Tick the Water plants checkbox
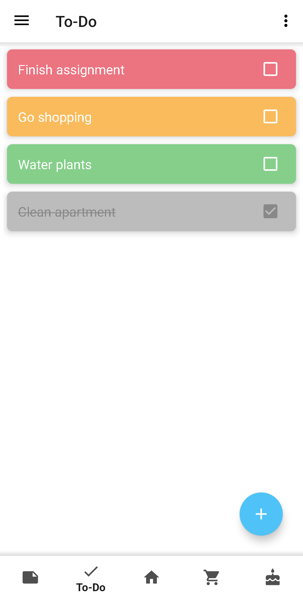The width and height of the screenshot is (303, 599). (x=270, y=164)
